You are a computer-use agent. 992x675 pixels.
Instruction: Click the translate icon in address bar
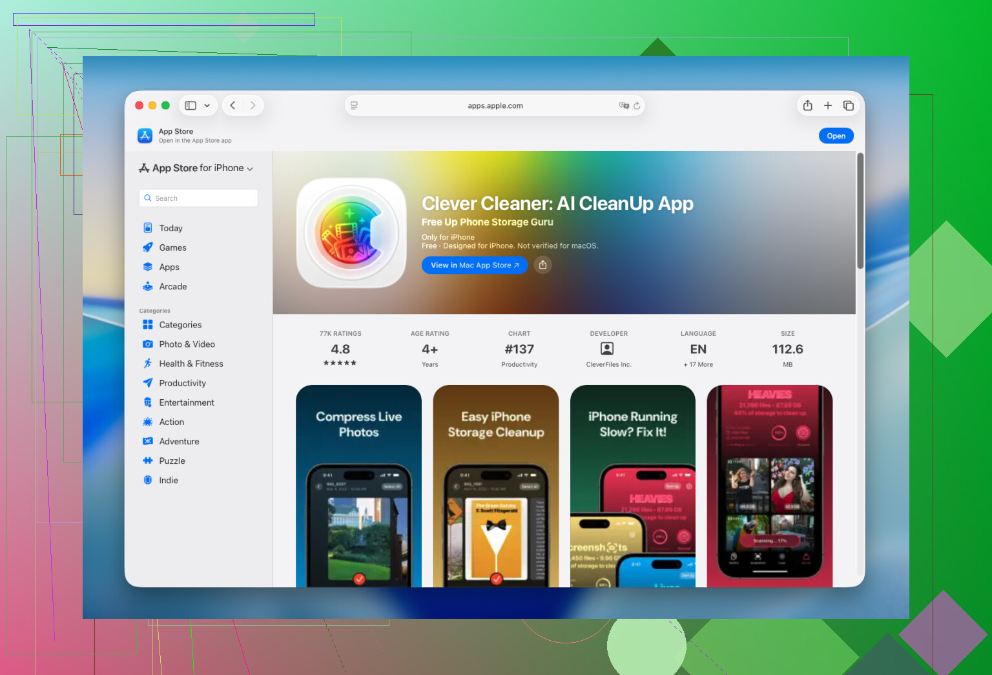pos(624,105)
